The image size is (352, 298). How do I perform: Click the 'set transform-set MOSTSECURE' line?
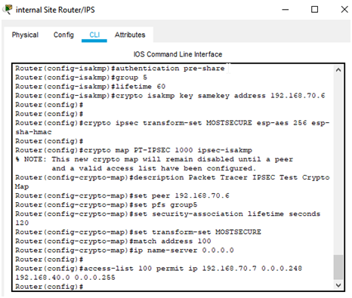pos(138,232)
